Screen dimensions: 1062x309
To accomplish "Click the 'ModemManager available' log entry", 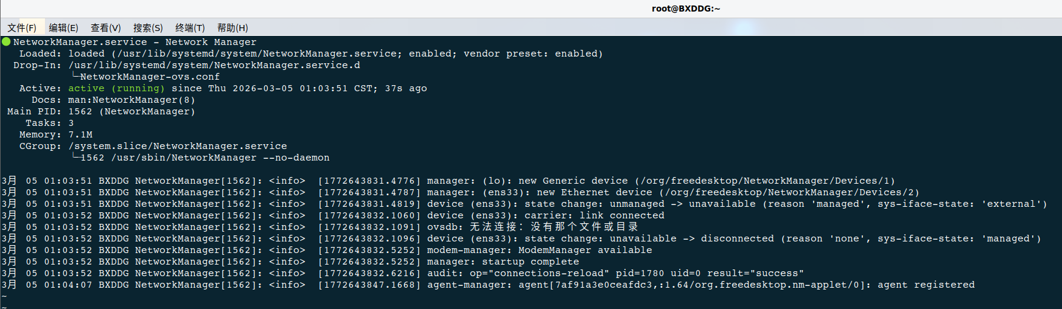I will pos(585,250).
